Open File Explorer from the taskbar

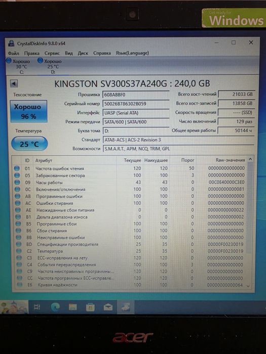[72, 307]
